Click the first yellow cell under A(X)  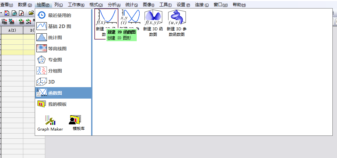pyautogui.click(x=12, y=37)
